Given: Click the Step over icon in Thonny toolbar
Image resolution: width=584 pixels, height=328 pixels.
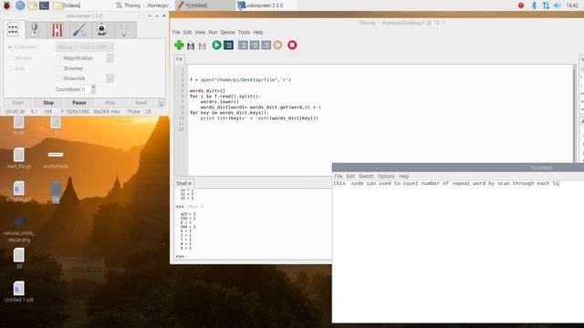Looking at the screenshot, I should 243,45.
